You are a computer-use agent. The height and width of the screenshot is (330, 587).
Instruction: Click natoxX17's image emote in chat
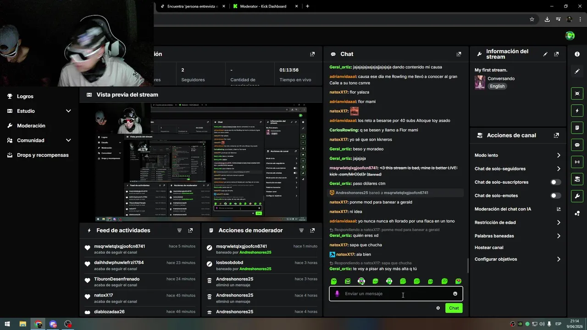(354, 111)
